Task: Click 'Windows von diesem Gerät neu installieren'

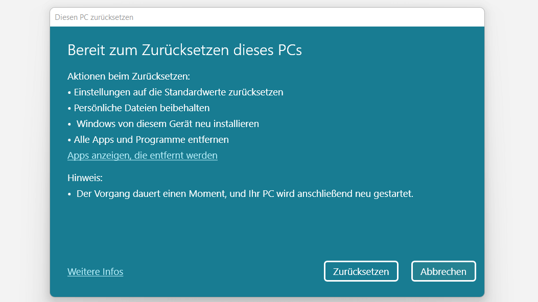Action: (168, 123)
